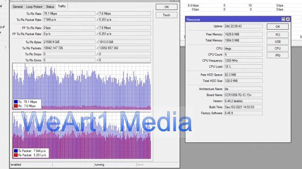Viewport: 302px width, 169px height.
Task: Click the Rx Bytes field 1813.0 GiB
Action: coord(125,42)
